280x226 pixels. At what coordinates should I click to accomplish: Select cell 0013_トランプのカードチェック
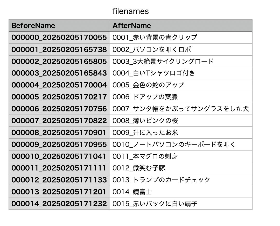pos(181,180)
